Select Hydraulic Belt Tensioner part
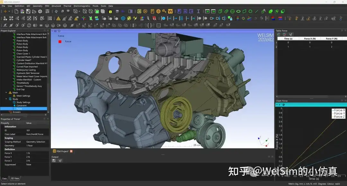 pos(28,73)
